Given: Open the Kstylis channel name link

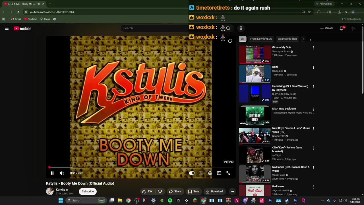Looking at the screenshot, I should (60, 190).
